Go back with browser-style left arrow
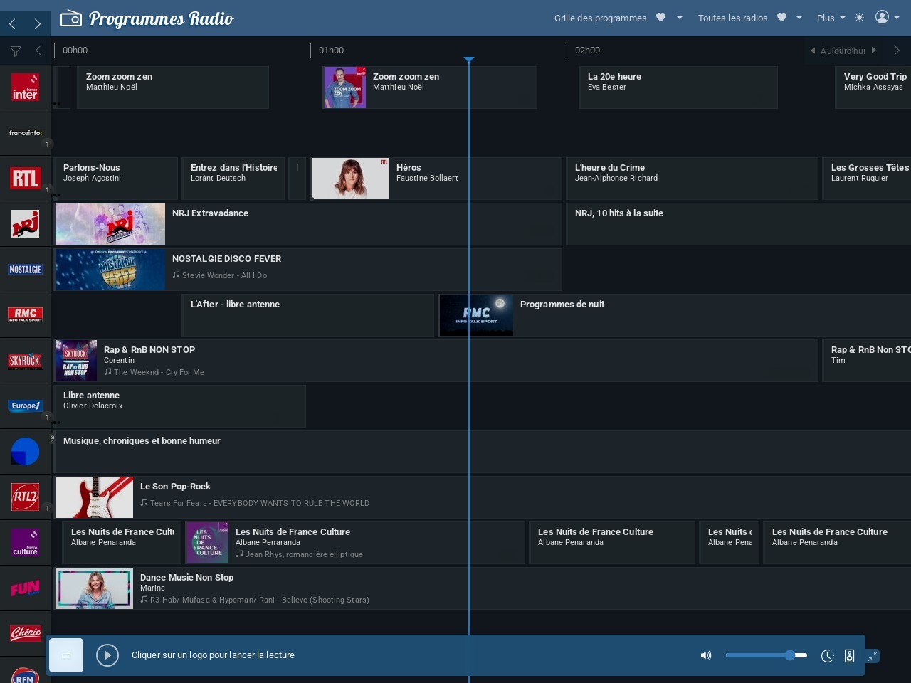 click(13, 23)
